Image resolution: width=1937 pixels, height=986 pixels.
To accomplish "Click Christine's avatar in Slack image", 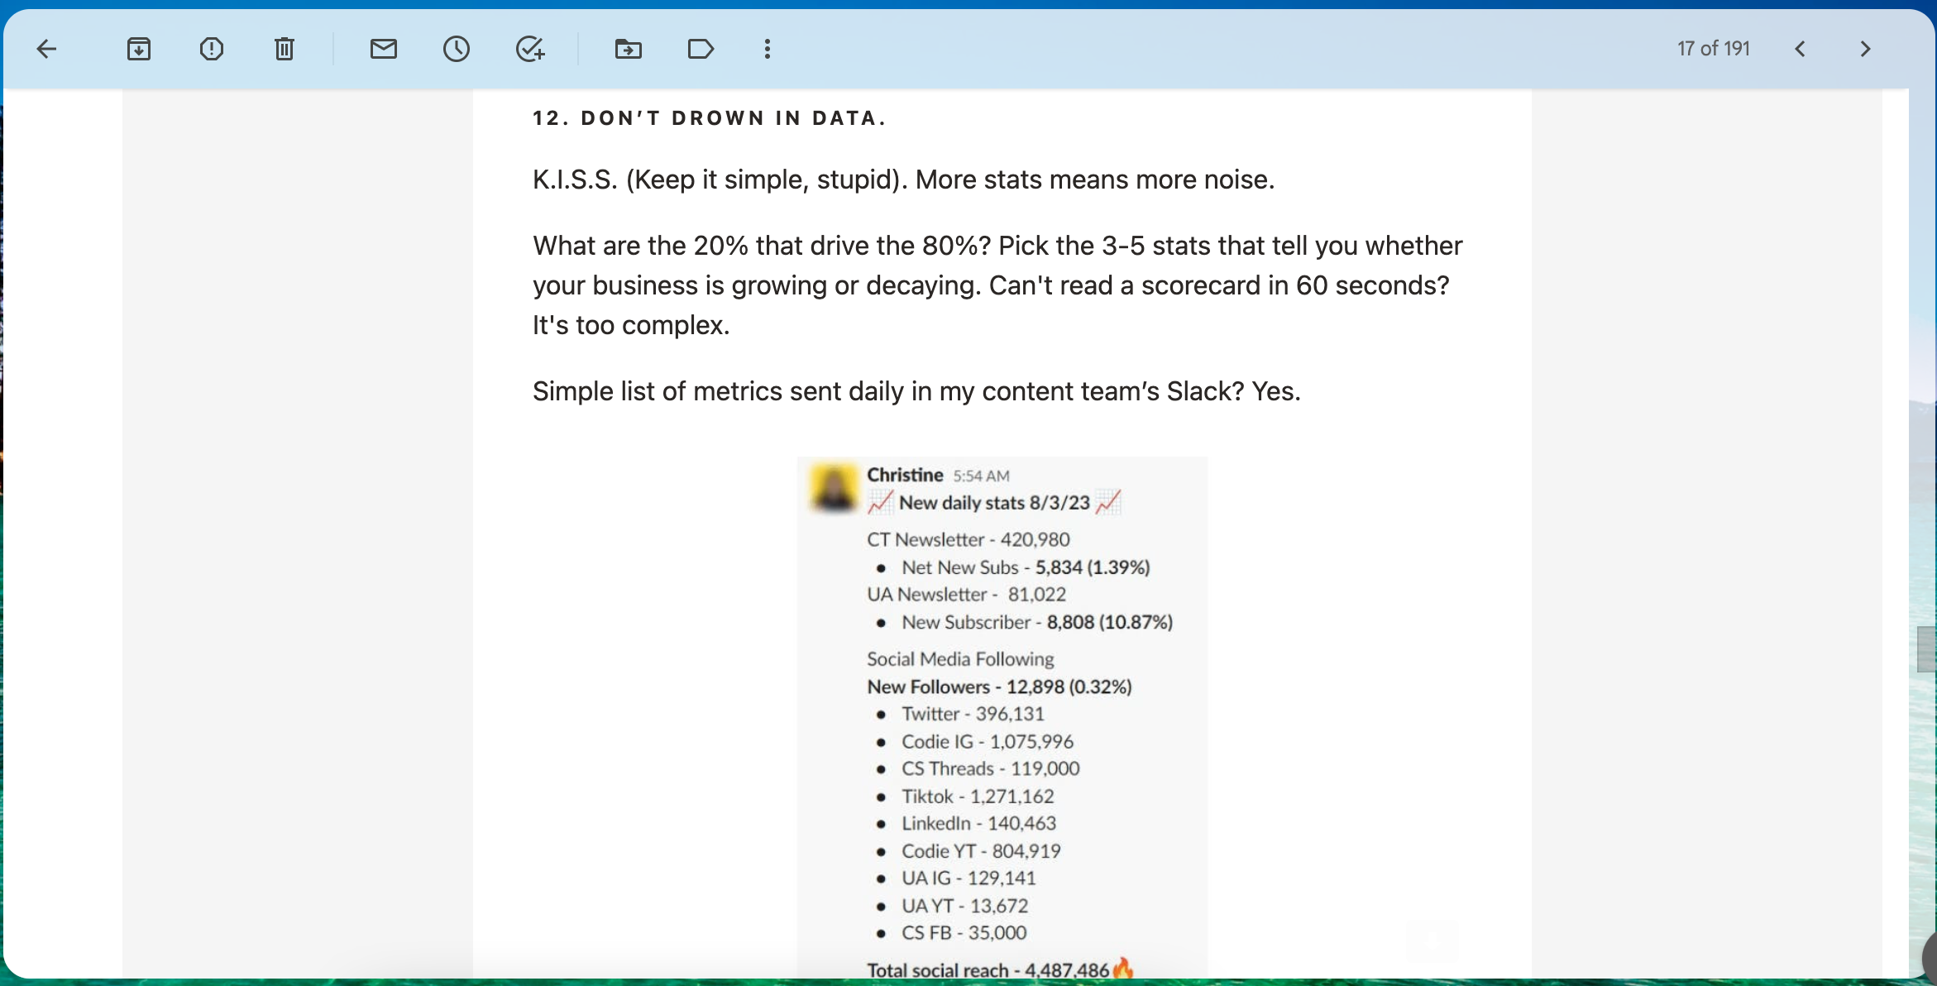I will (835, 489).
